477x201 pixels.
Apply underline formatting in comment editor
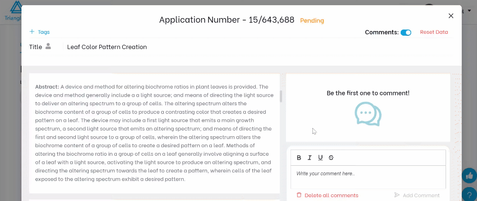[x=321, y=158]
